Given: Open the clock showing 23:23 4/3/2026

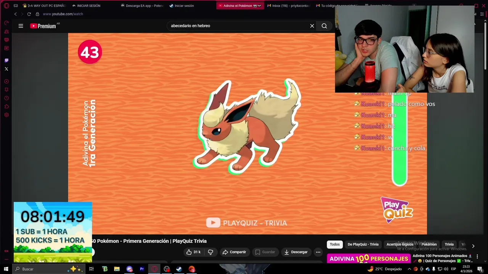Looking at the screenshot, I should (x=466, y=269).
